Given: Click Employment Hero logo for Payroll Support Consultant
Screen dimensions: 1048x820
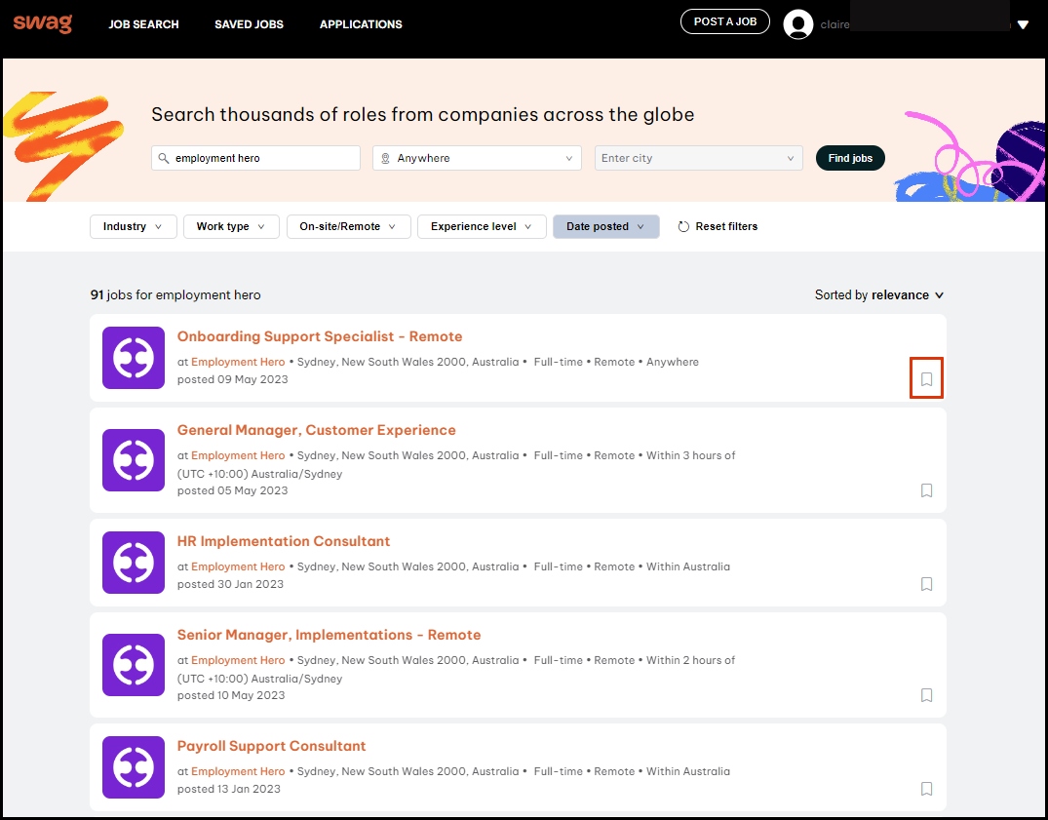Looking at the screenshot, I should [134, 767].
